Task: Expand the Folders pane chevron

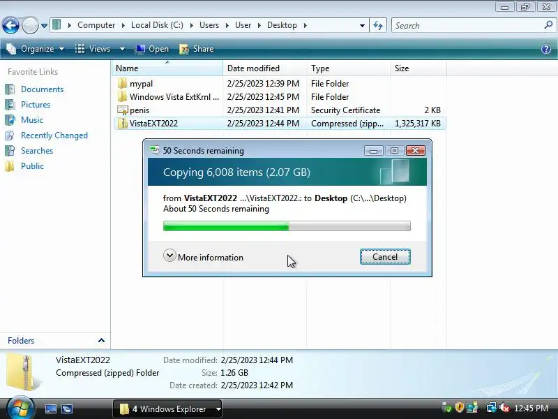Action: tap(101, 340)
